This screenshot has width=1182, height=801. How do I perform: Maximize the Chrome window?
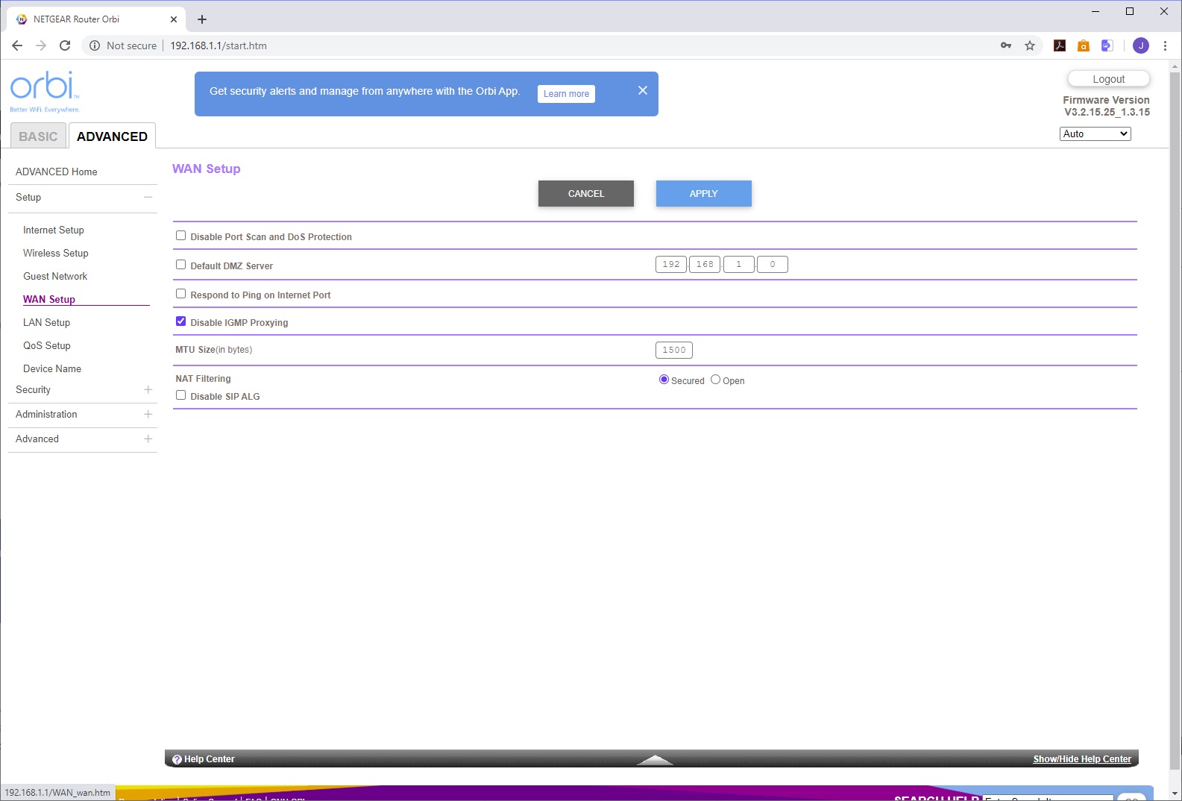[1130, 11]
